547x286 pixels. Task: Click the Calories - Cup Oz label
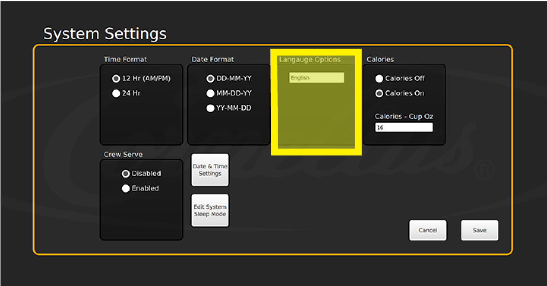pyautogui.click(x=404, y=117)
